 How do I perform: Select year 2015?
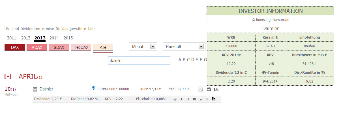[x=68, y=38]
